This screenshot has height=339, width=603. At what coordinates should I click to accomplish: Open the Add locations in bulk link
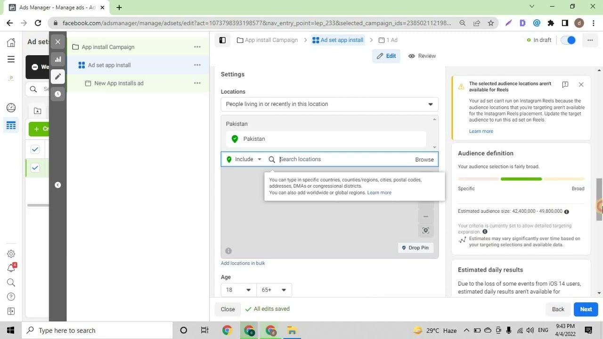tap(243, 263)
